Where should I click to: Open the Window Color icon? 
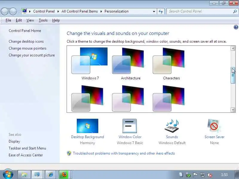(130, 126)
